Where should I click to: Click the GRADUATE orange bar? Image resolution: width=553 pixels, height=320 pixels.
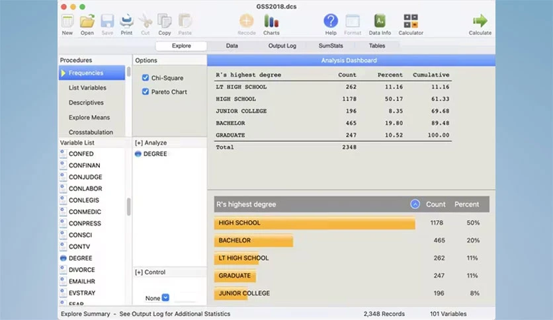(x=235, y=276)
